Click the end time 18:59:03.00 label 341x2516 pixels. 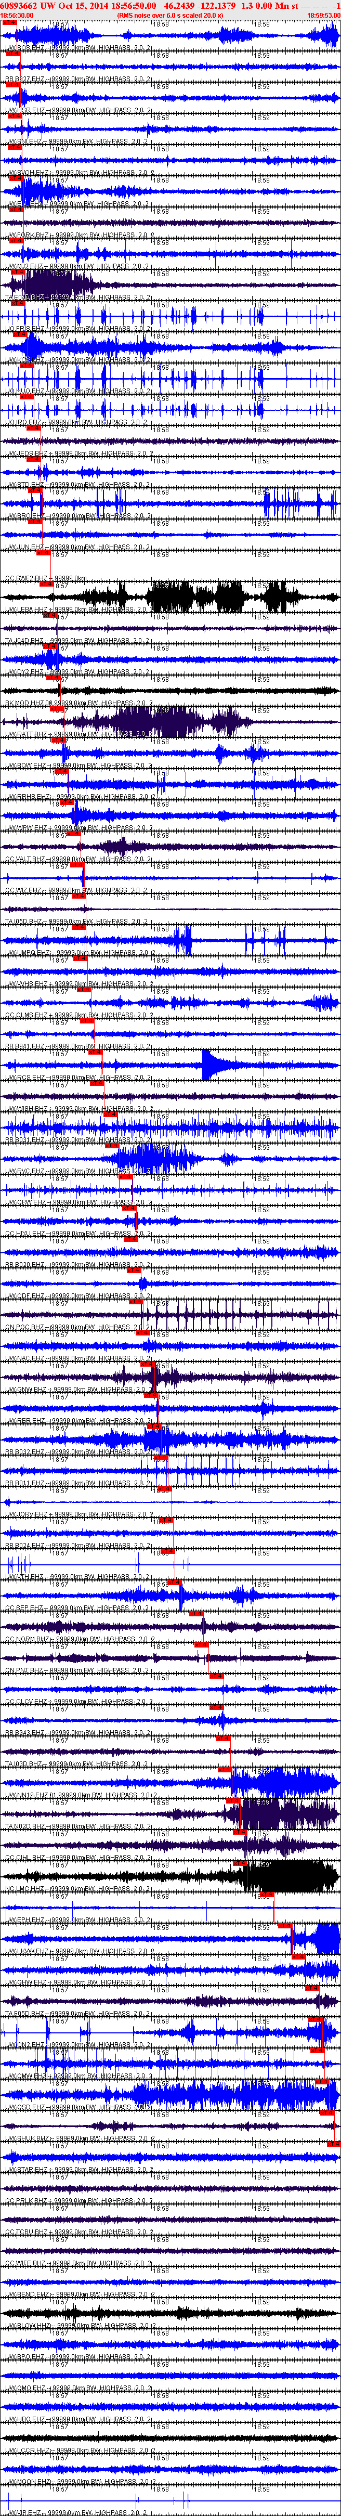[x=323, y=16]
